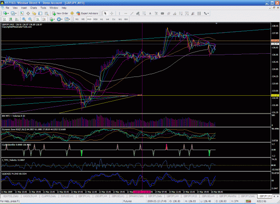
Task: Toggle the Navigator star-folder icon
Action: point(34,13)
